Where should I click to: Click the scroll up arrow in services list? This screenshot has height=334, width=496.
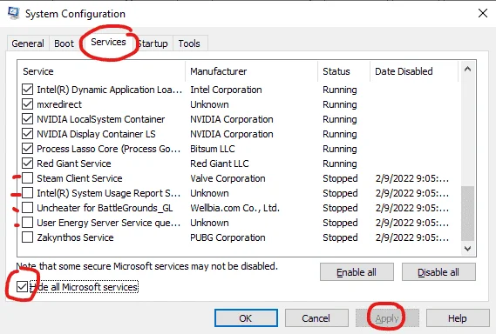[467, 69]
